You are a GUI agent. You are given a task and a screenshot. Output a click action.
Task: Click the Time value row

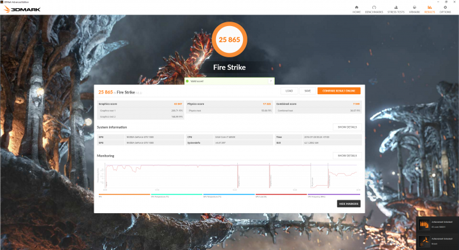(x=318, y=137)
